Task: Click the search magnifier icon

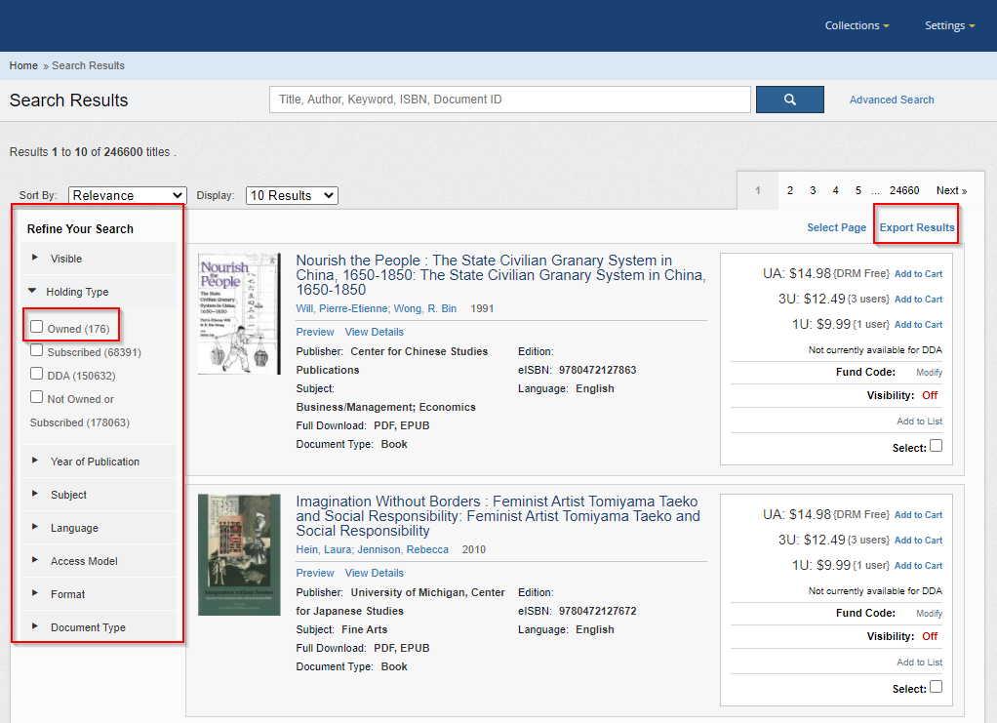Action: click(789, 99)
